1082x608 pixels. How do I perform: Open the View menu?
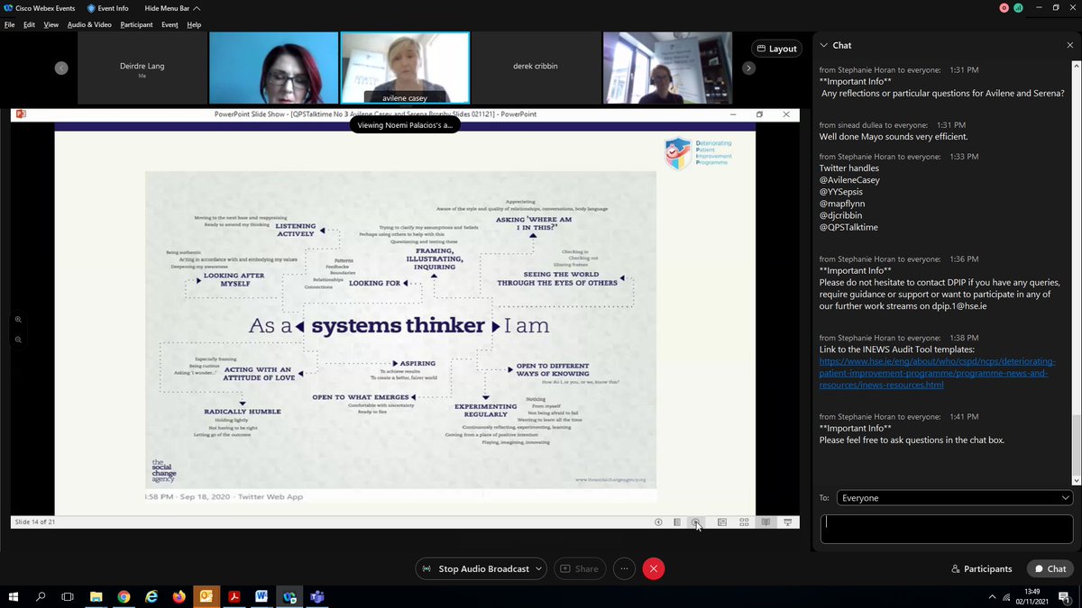click(52, 24)
